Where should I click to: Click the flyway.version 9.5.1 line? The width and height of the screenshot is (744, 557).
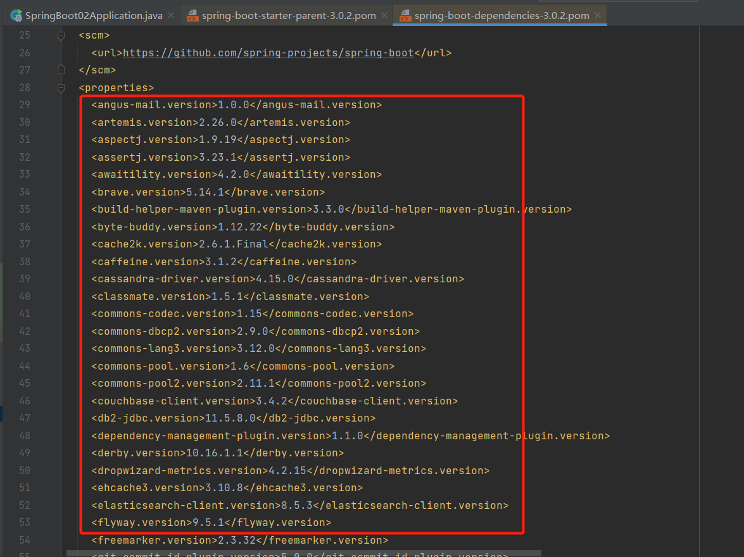[211, 522]
